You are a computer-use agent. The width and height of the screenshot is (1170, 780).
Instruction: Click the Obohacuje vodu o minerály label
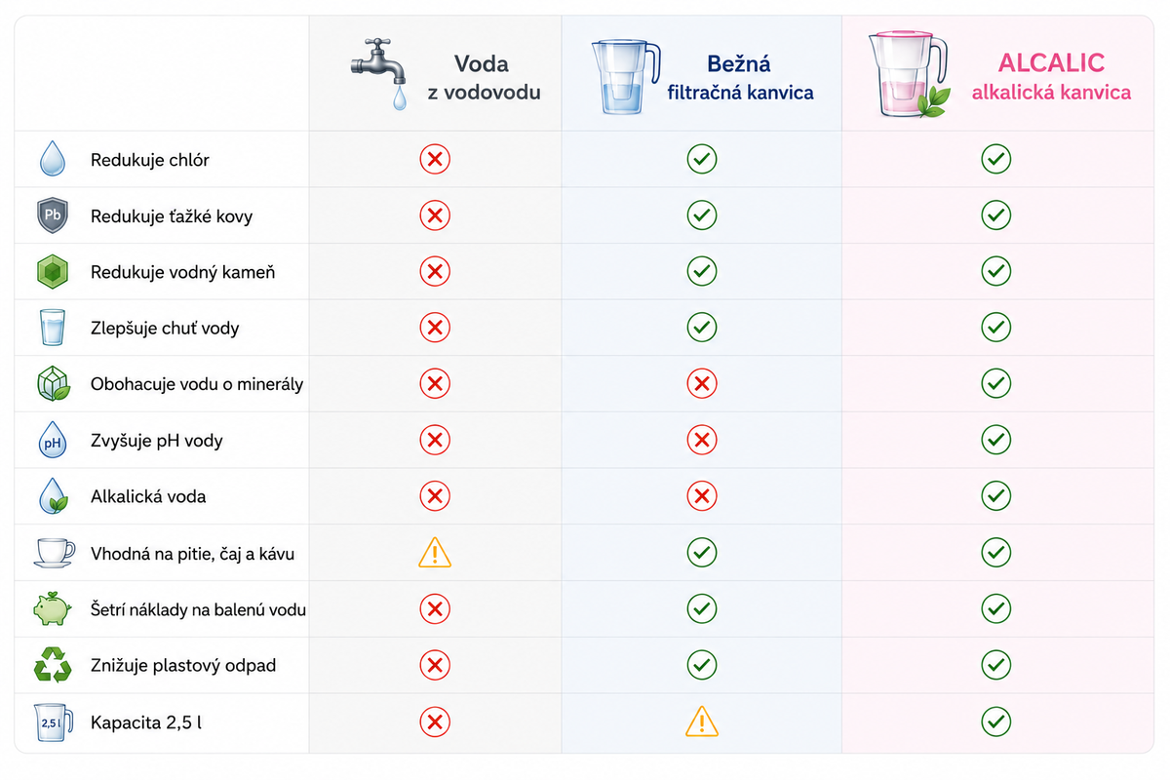click(197, 384)
